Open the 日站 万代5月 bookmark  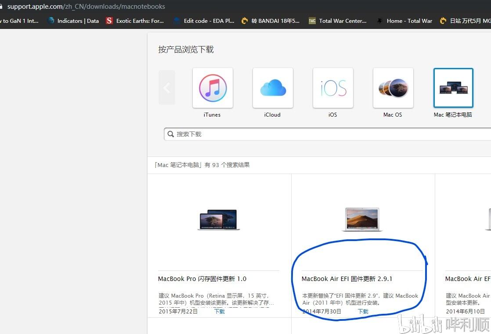point(466,21)
